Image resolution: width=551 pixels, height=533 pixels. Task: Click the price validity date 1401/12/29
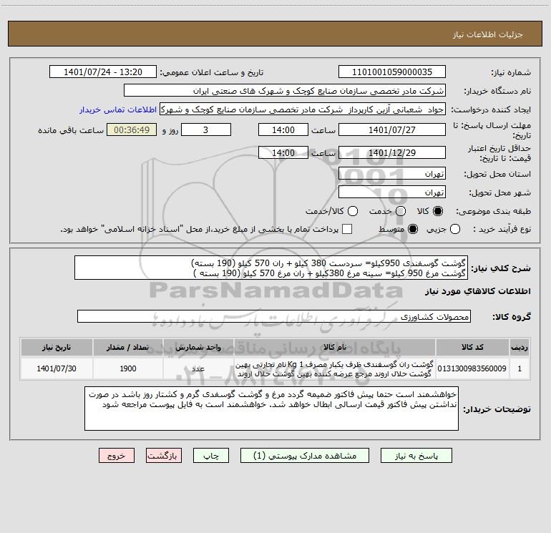392,152
